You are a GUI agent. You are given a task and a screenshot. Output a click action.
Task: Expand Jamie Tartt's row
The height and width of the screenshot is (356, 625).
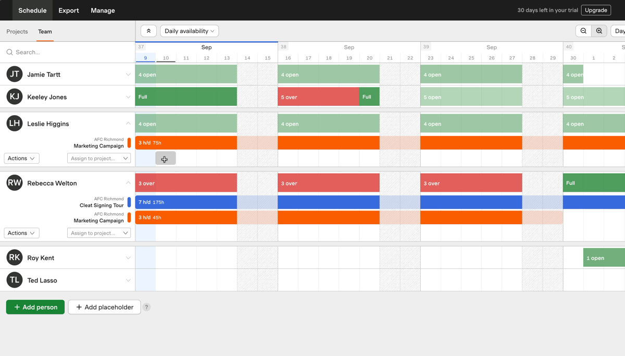[128, 75]
